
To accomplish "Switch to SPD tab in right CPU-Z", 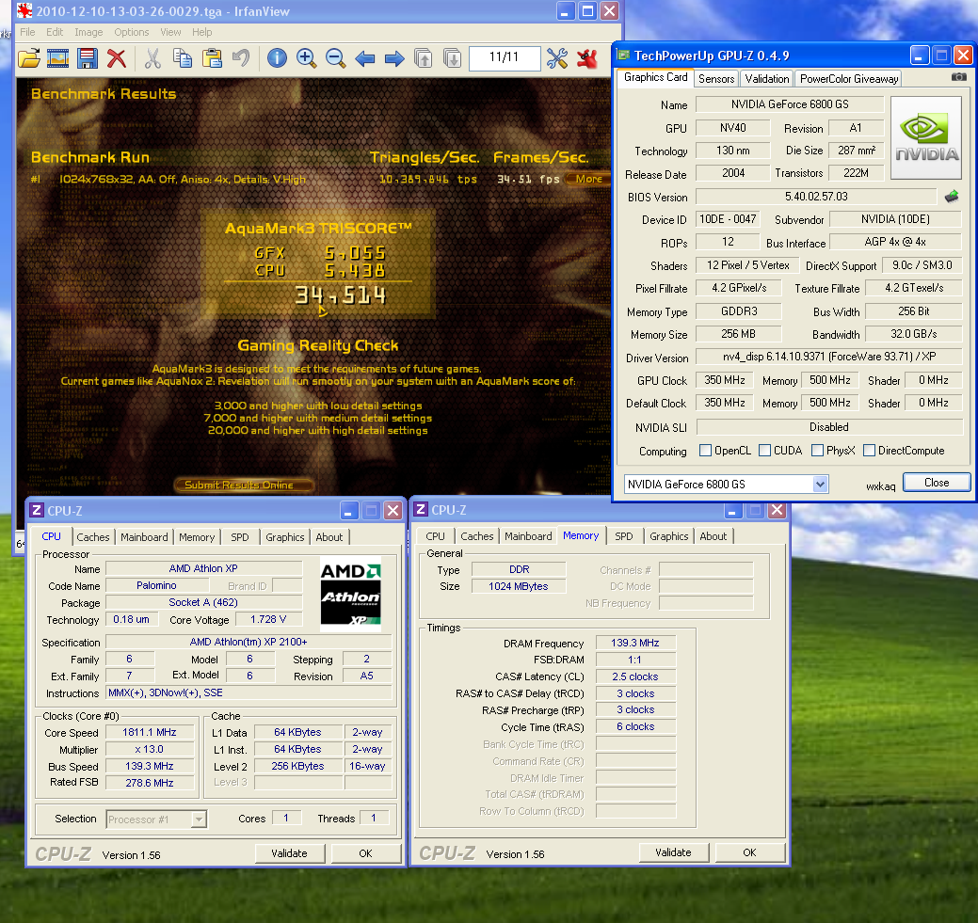I will pyautogui.click(x=624, y=536).
